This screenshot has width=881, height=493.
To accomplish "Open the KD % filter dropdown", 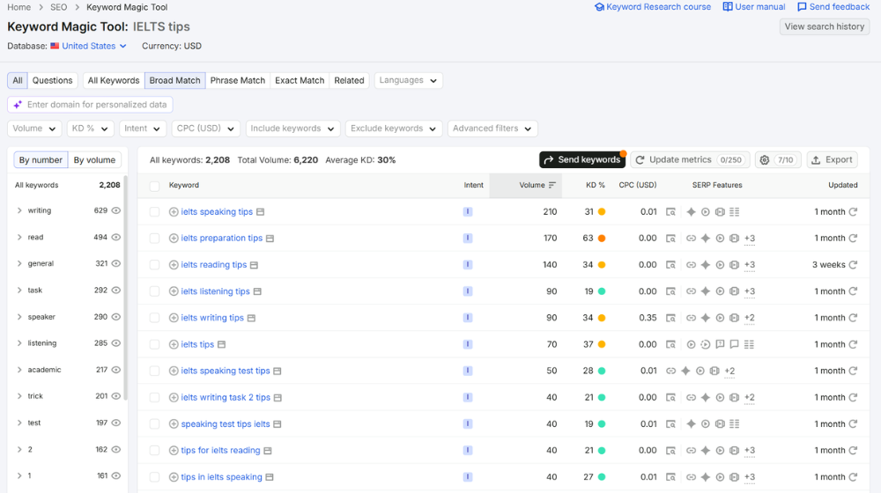I will pos(90,129).
